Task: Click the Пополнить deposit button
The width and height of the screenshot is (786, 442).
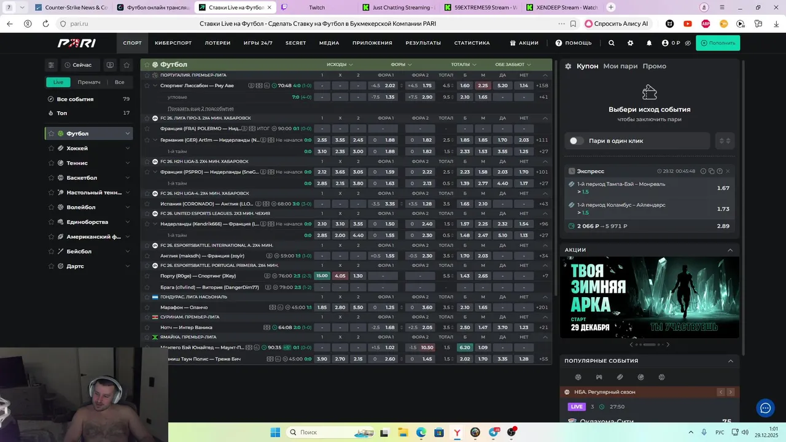Action: [718, 43]
